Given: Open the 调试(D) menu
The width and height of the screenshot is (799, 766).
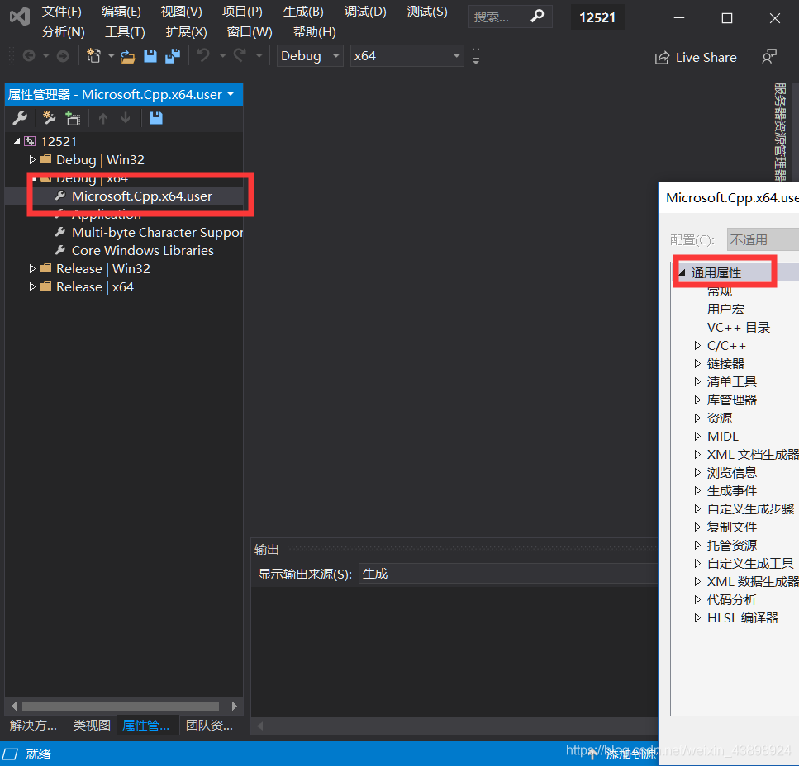Looking at the screenshot, I should pos(365,12).
